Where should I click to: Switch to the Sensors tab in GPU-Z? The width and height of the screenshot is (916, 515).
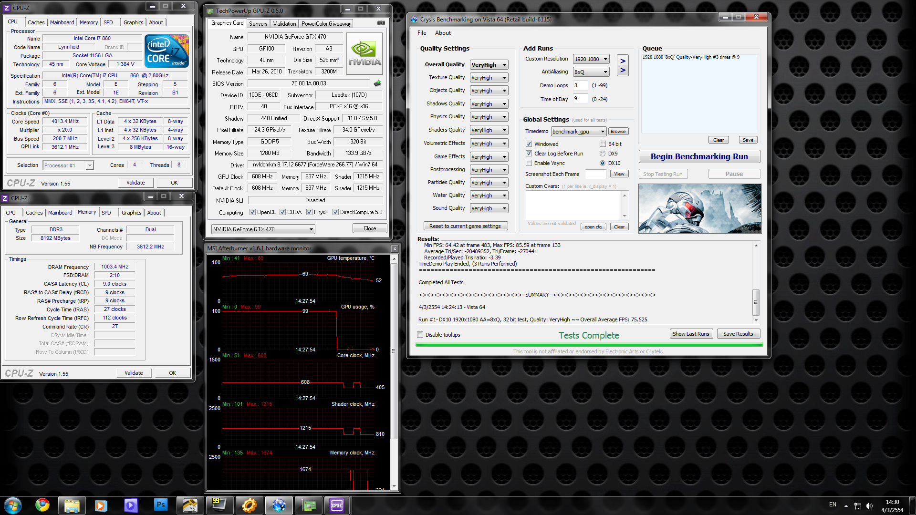coord(258,23)
